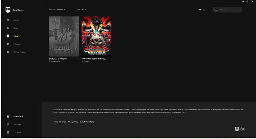
Task: Open the Downloads arrow icon
Action: [x=8, y=116]
